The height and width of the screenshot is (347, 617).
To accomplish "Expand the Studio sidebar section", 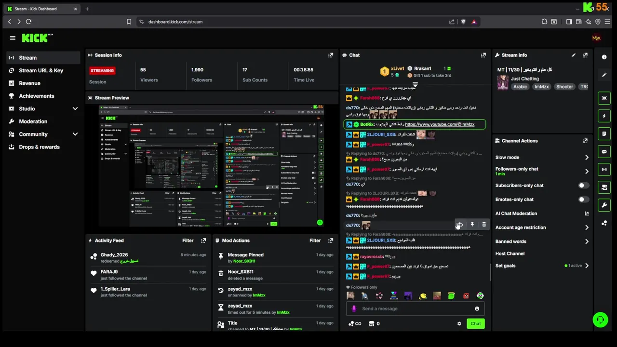I will point(75,109).
